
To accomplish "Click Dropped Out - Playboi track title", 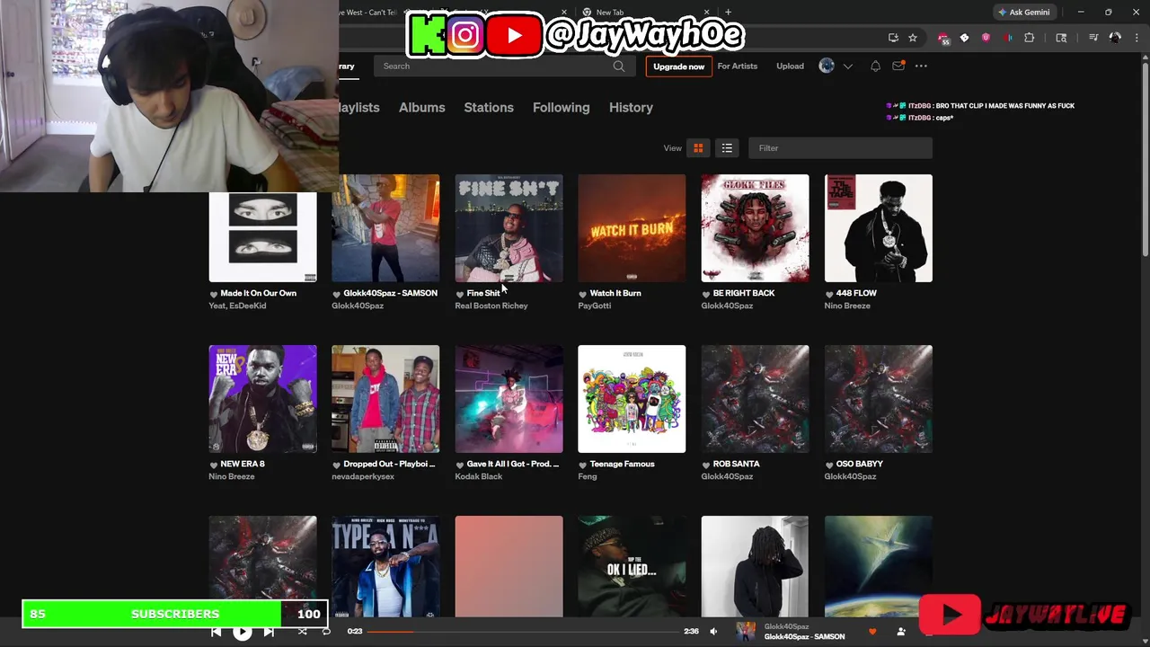I will point(389,464).
